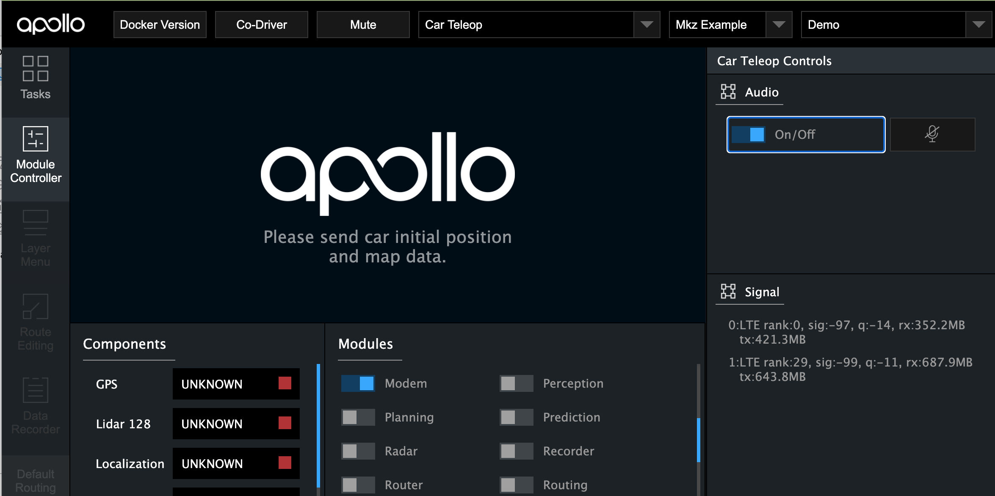
Task: Click the Docker Version button
Action: 160,25
